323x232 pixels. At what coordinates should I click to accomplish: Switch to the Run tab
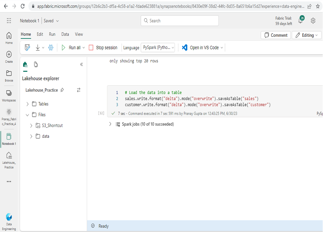pos(52,34)
